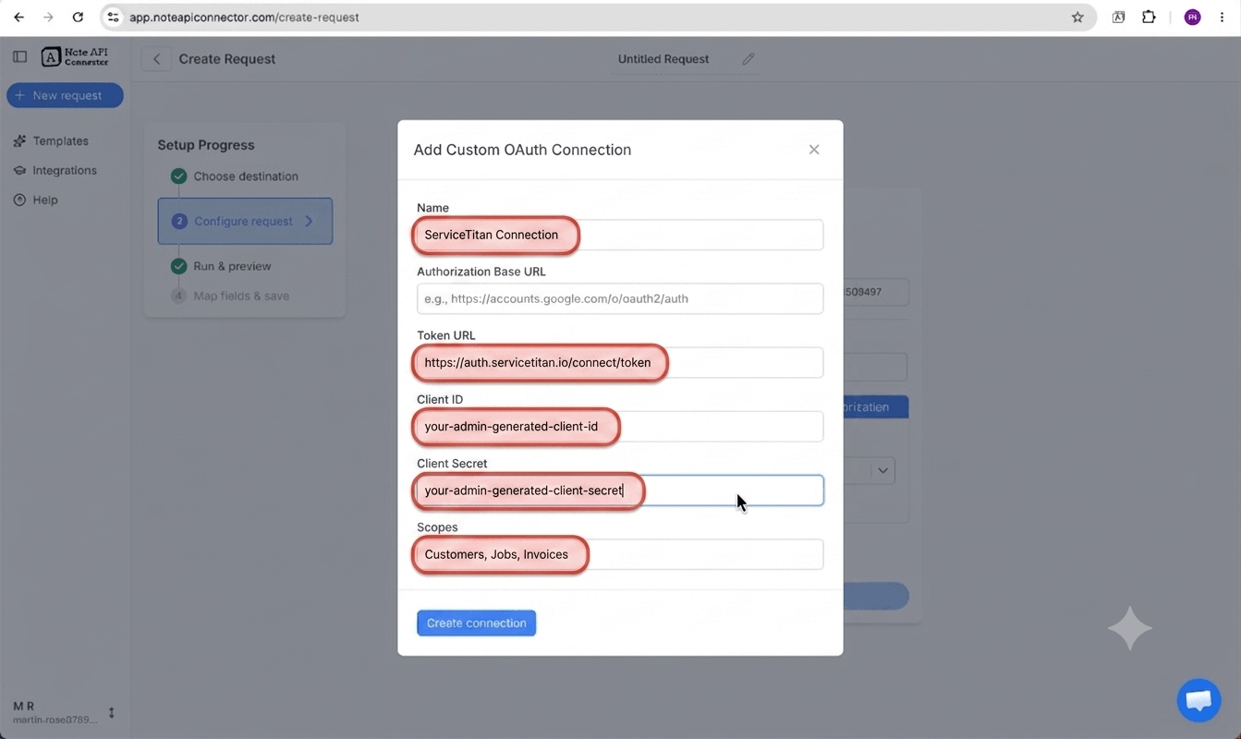Image resolution: width=1241 pixels, height=739 pixels.
Task: Click the Templates sidebar icon
Action: (19, 141)
